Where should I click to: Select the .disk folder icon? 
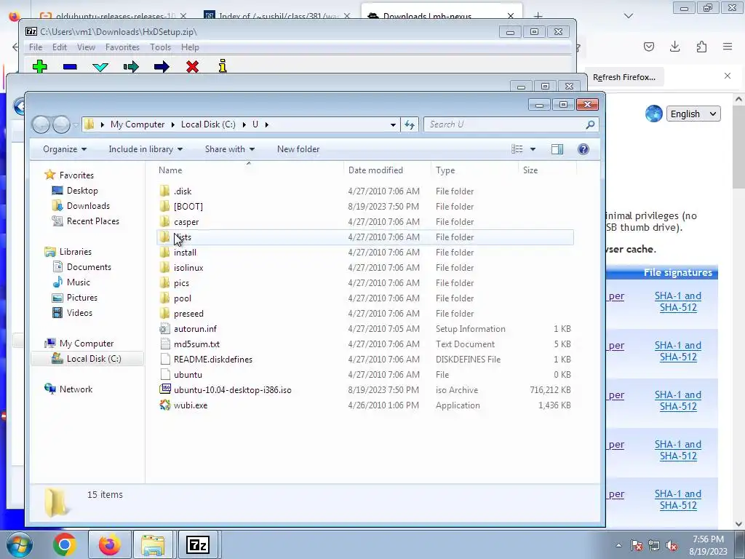164,191
